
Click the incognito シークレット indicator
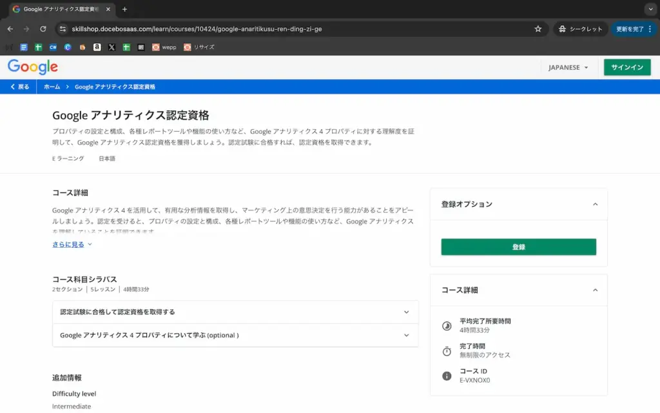[581, 29]
